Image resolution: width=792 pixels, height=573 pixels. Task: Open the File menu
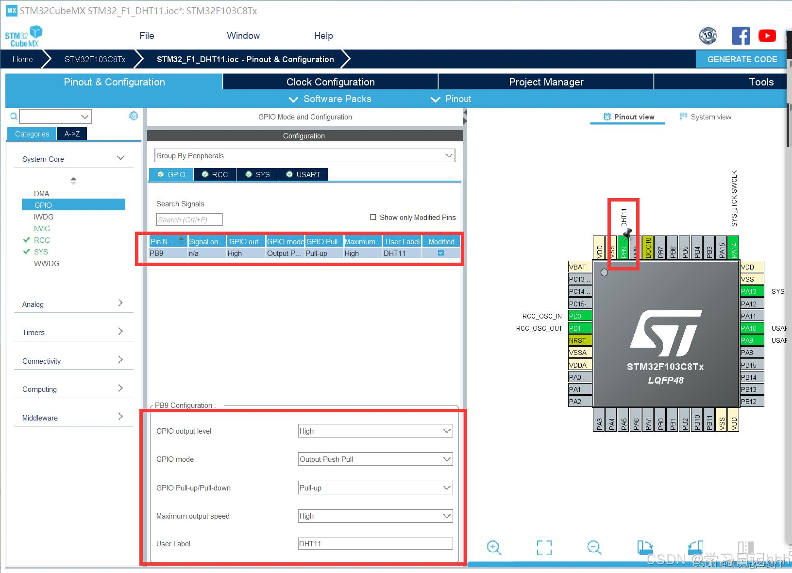pyautogui.click(x=147, y=35)
